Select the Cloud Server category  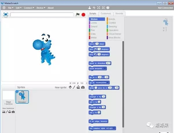click(x=115, y=34)
